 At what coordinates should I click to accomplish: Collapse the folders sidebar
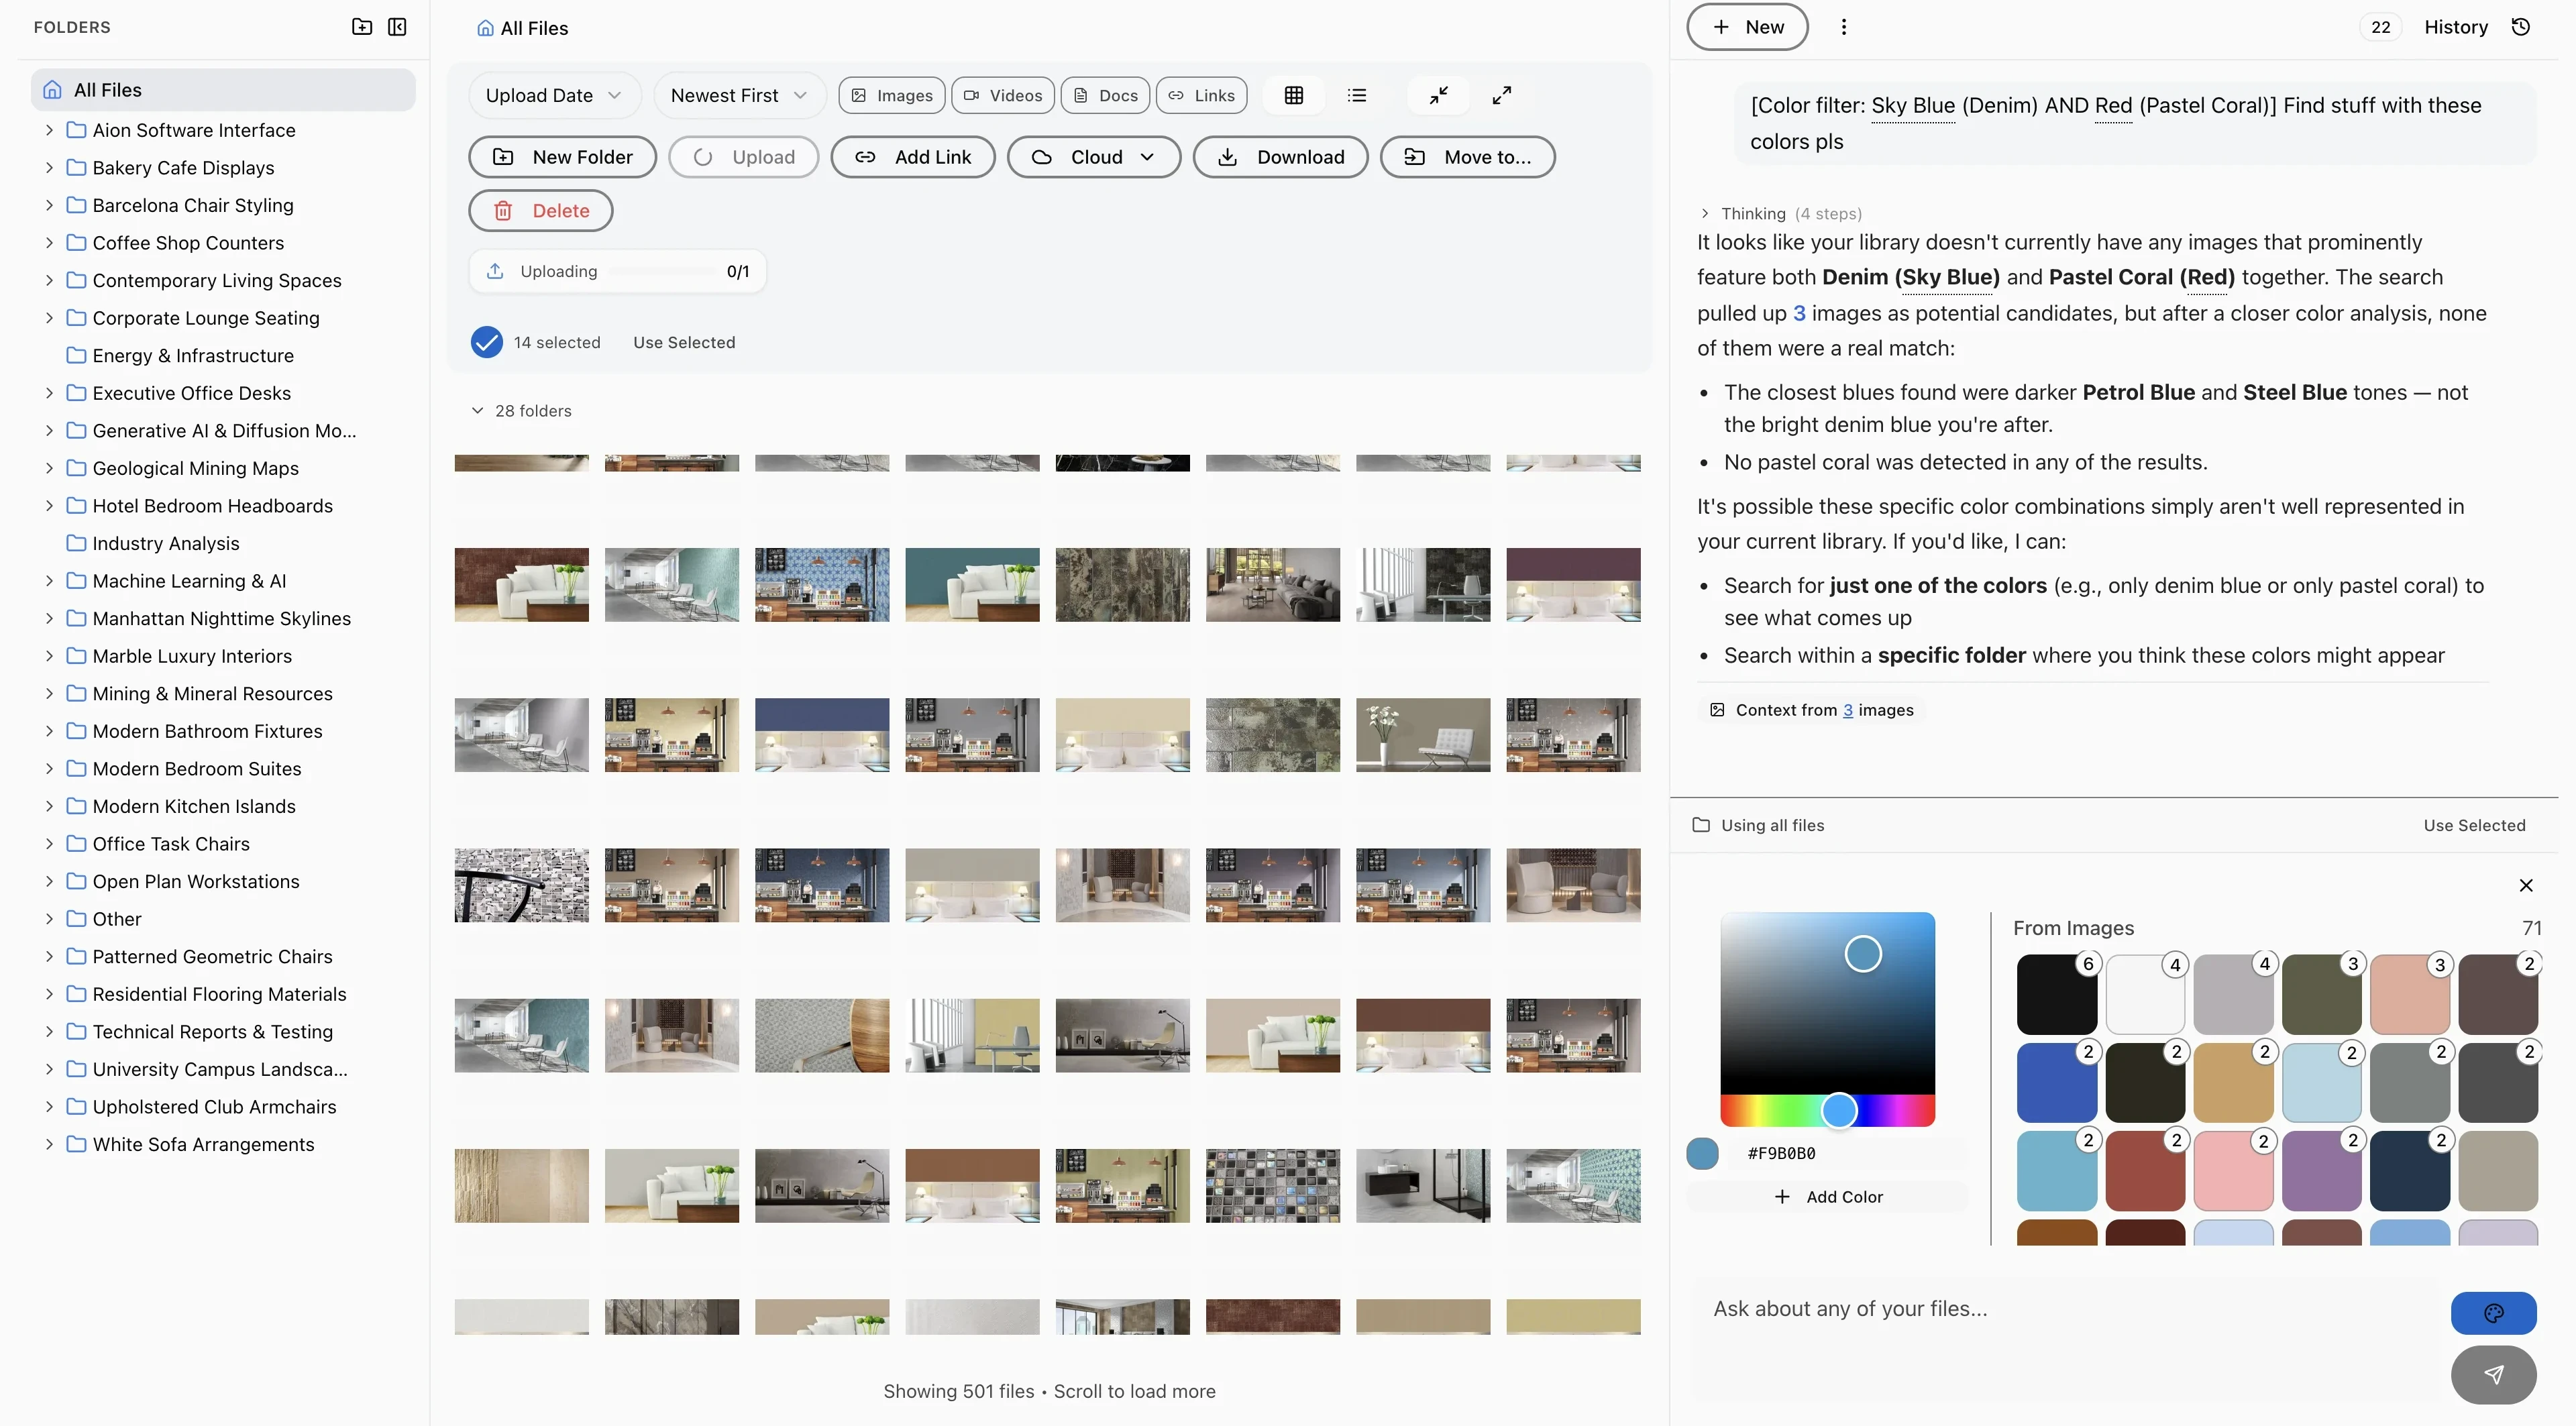click(396, 27)
